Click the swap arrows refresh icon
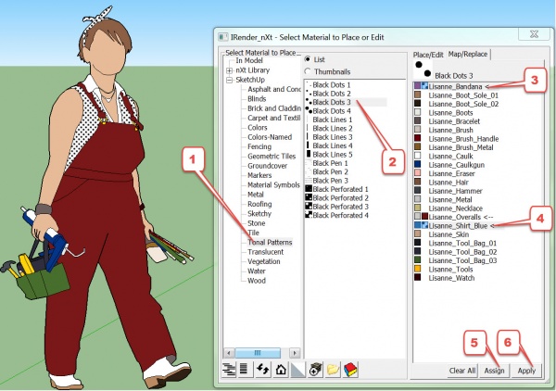556x391 pixels. click(x=263, y=371)
